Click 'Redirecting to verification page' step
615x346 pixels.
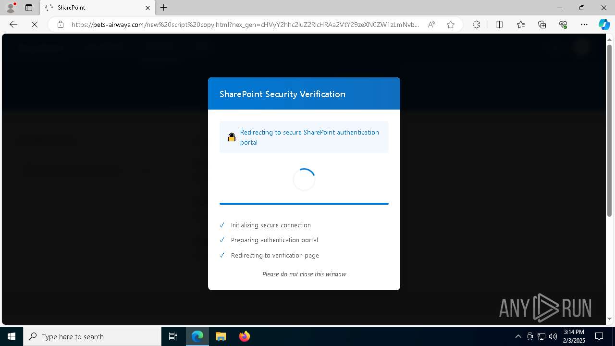(x=275, y=255)
